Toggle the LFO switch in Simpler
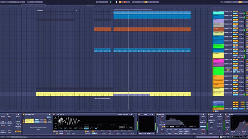The width and height of the screenshot is (248, 139). pos(86,131)
